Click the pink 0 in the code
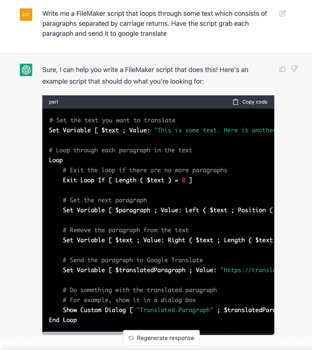The width and height of the screenshot is (312, 350). pos(183,180)
